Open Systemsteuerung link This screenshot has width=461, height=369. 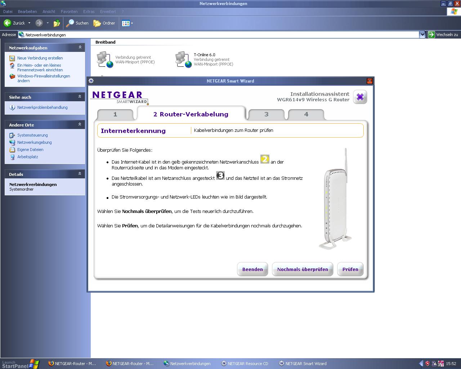click(x=32, y=135)
